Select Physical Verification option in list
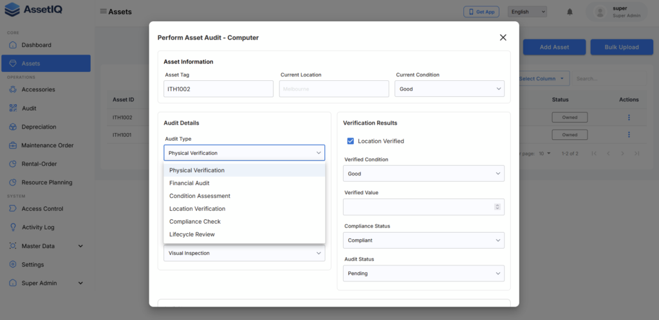This screenshot has height=320, width=659. click(x=244, y=170)
